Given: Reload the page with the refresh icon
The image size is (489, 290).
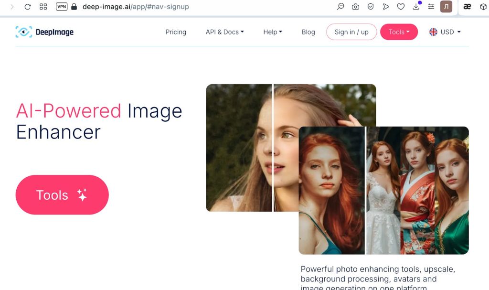Looking at the screenshot, I should (x=27, y=7).
